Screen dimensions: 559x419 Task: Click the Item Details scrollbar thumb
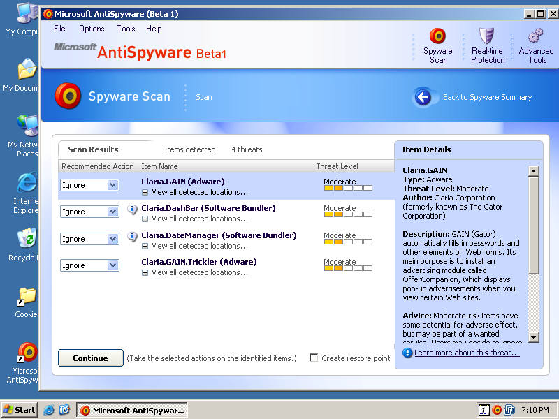[533, 226]
